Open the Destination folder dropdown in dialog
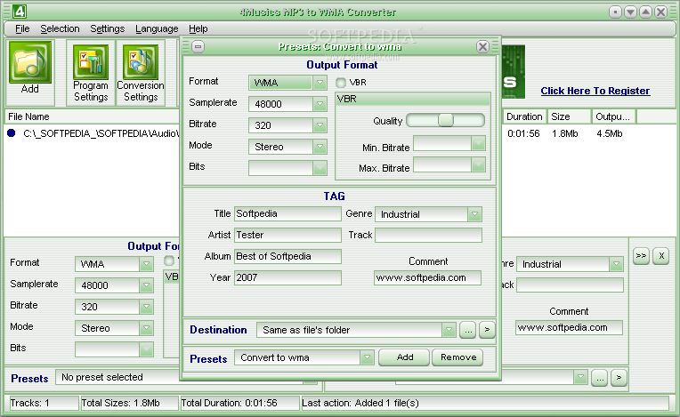The image size is (680, 417). pyautogui.click(x=449, y=330)
